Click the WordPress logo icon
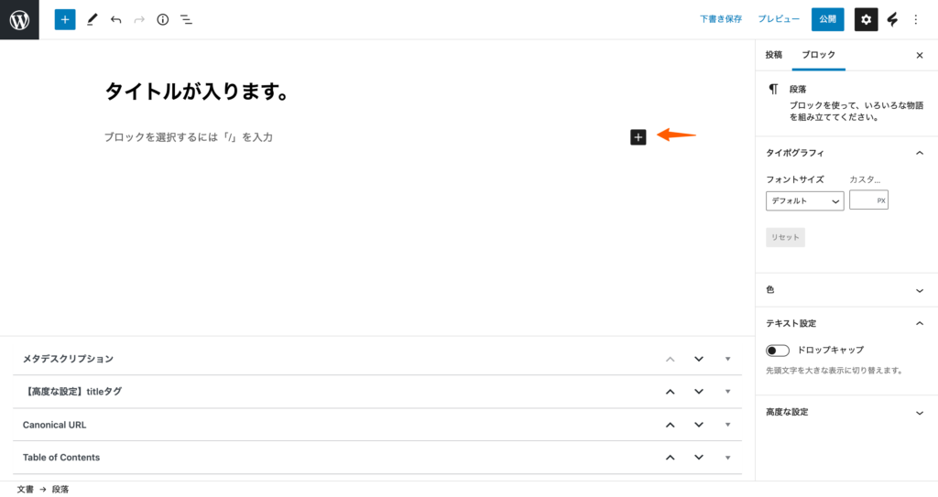This screenshot has height=497, width=938. tap(19, 19)
